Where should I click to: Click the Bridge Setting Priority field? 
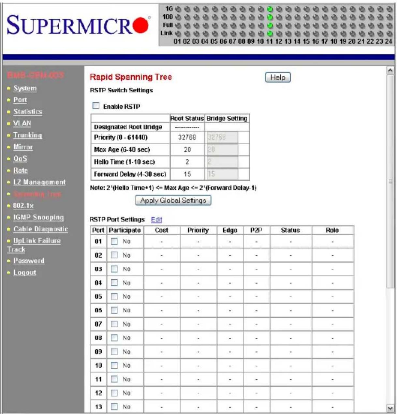222,137
